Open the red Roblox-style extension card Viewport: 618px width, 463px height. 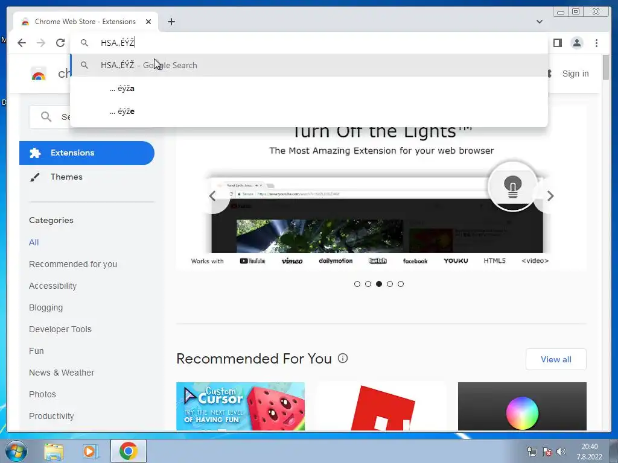381,406
